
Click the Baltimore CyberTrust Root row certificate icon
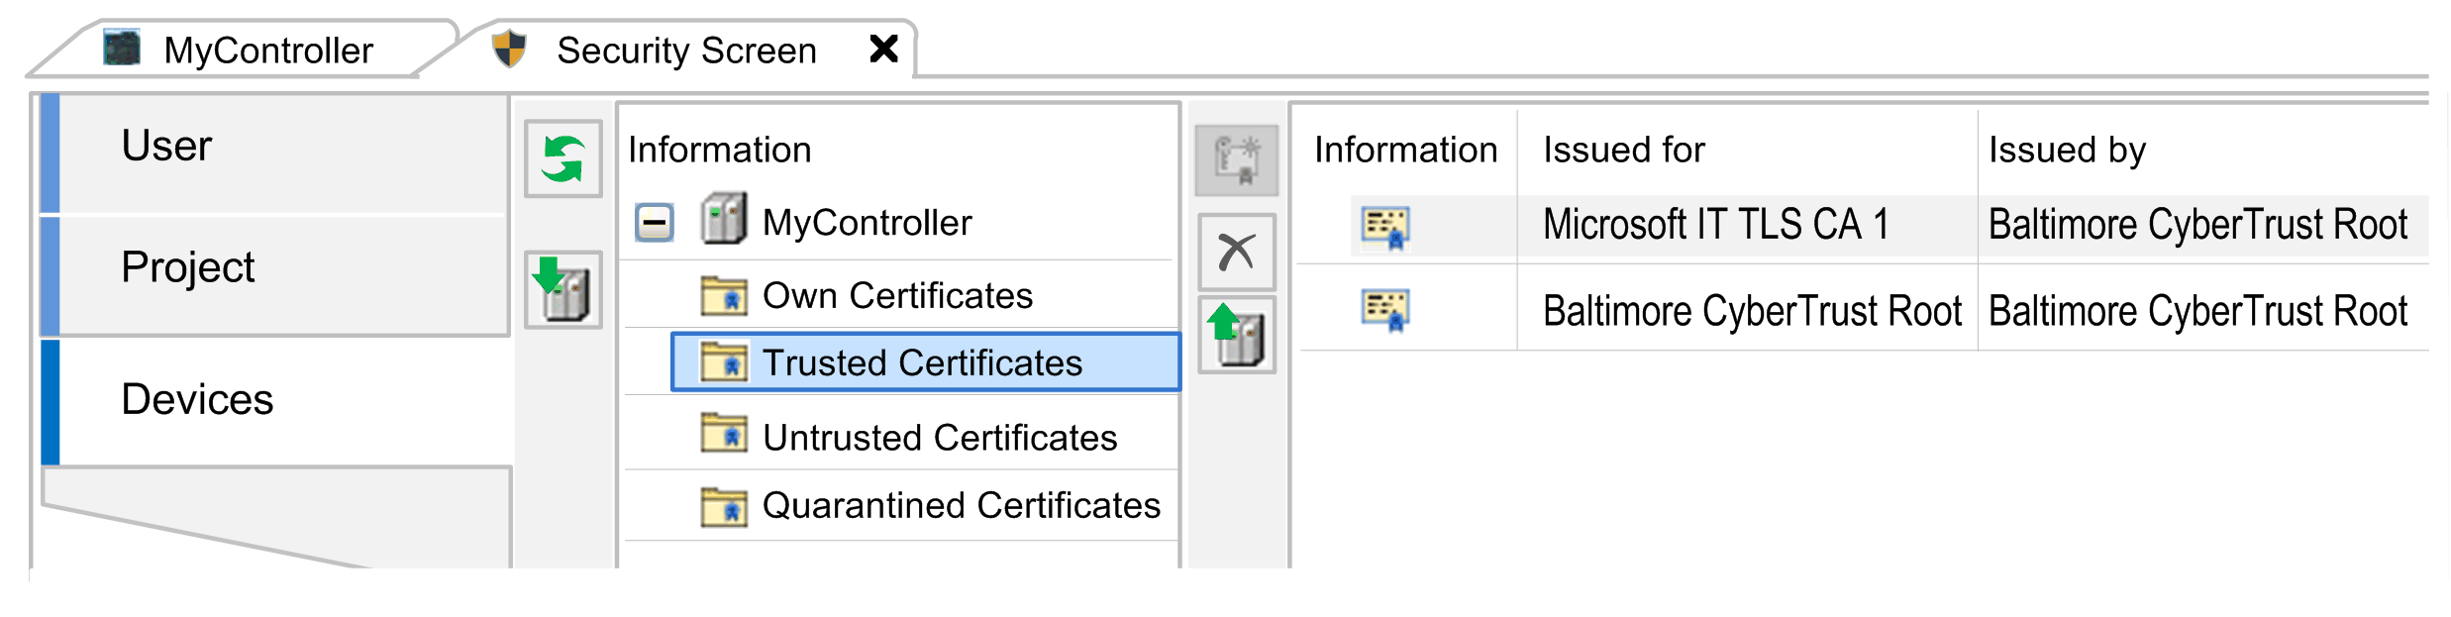pos(1384,310)
